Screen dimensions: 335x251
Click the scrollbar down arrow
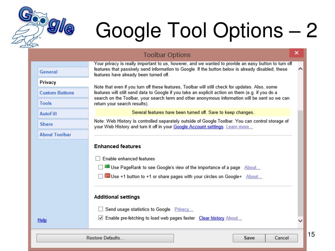click(x=300, y=221)
